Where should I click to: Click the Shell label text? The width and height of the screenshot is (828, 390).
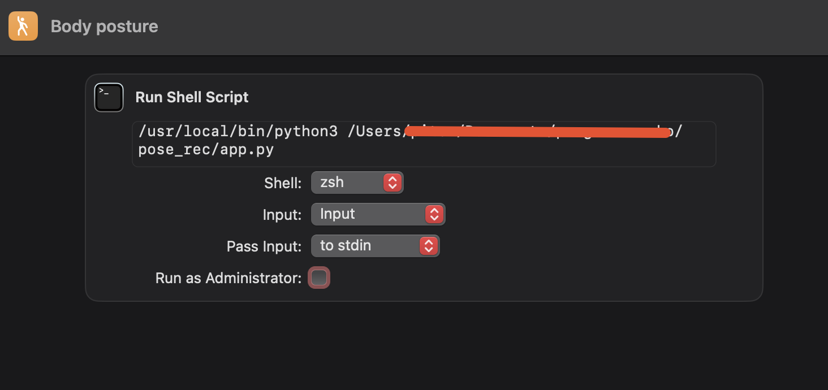coord(282,183)
